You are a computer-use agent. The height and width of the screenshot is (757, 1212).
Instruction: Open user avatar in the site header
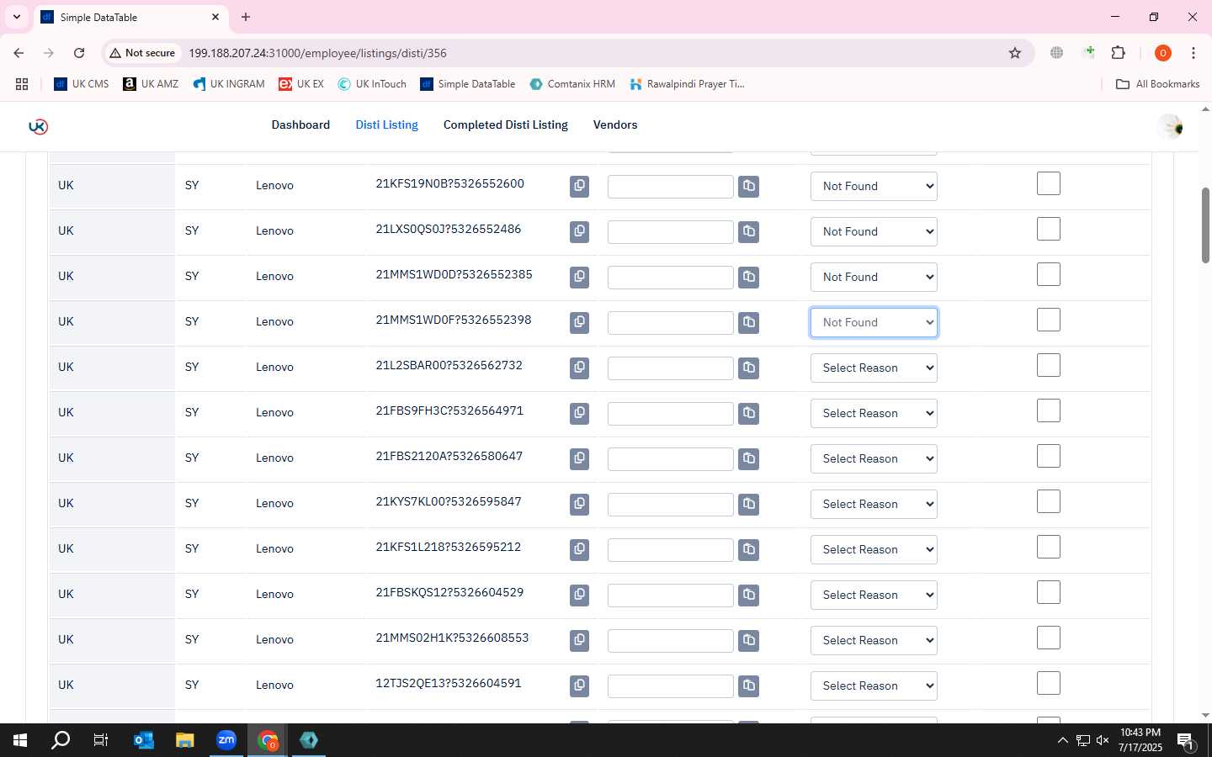coord(1171,127)
